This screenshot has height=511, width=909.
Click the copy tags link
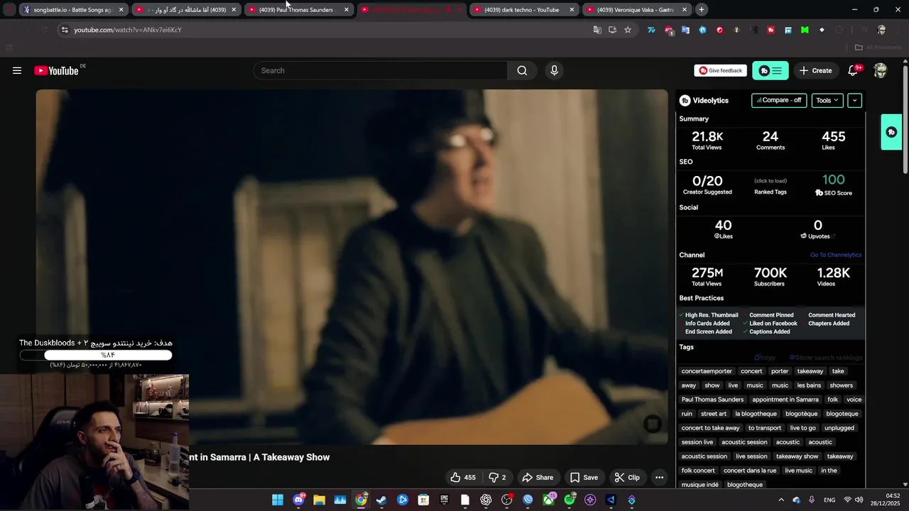click(x=765, y=358)
